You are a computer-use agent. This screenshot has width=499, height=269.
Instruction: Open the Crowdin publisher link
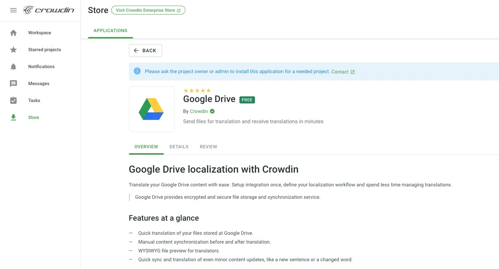point(199,111)
